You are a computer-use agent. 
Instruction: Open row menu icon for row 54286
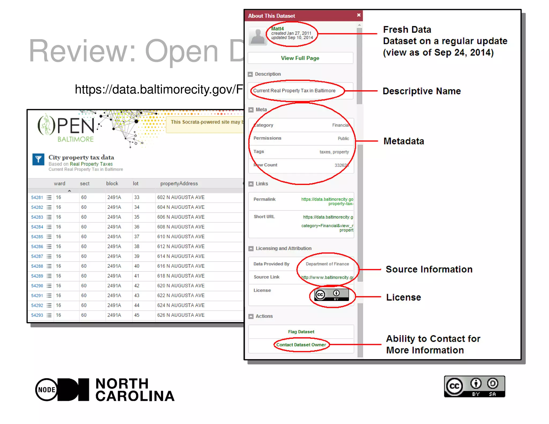[49, 247]
